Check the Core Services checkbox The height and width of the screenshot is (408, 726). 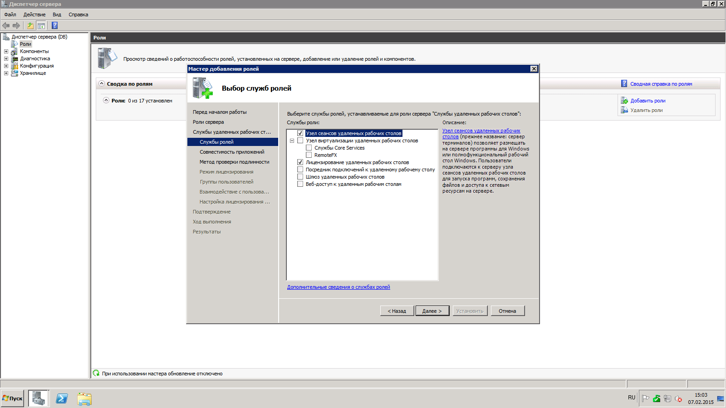tap(309, 148)
